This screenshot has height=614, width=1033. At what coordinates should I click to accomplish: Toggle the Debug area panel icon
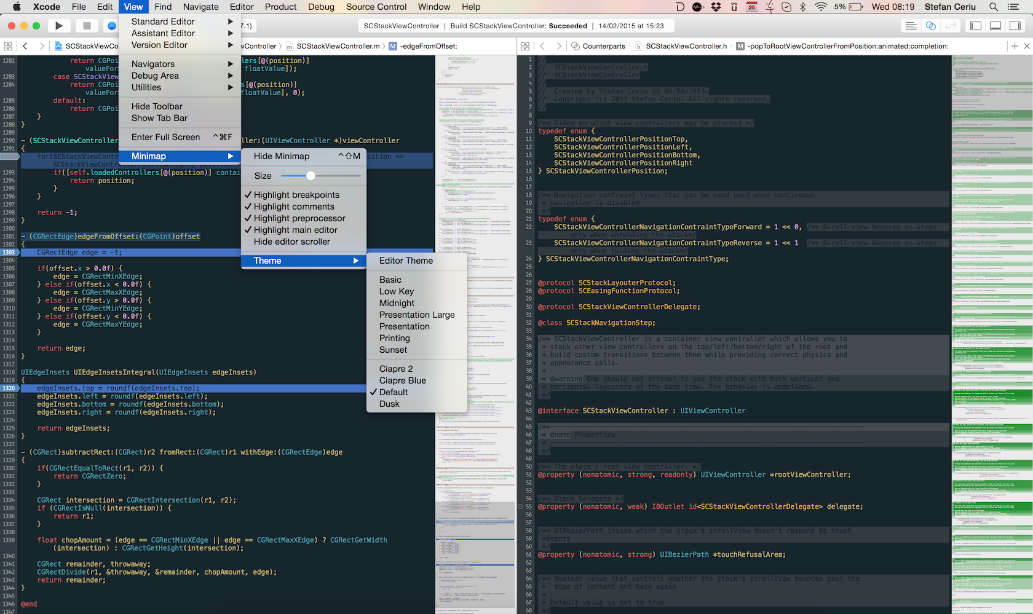click(995, 26)
